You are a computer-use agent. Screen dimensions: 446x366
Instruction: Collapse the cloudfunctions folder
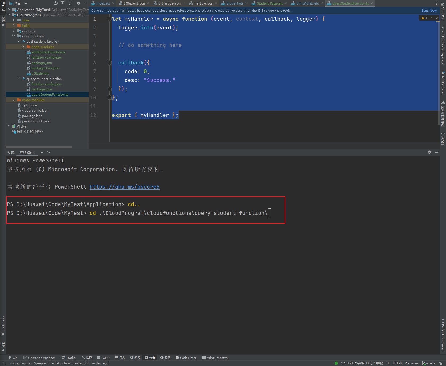(14, 36)
